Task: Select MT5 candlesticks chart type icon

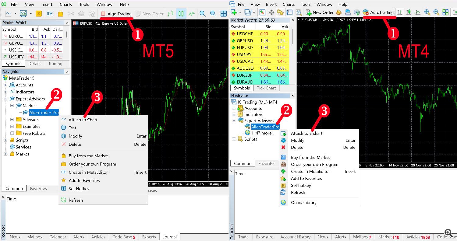Action: [x=181, y=14]
